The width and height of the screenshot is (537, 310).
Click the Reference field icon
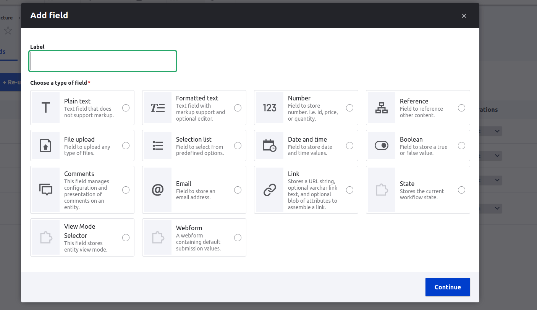coord(382,107)
